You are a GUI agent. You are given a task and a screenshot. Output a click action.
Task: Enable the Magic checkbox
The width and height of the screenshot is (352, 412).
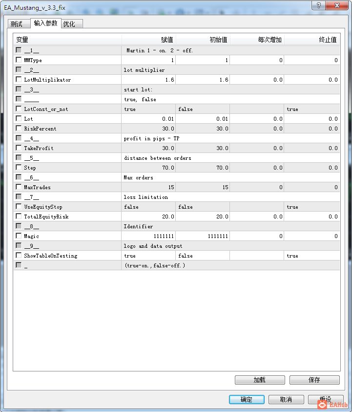coord(19,236)
